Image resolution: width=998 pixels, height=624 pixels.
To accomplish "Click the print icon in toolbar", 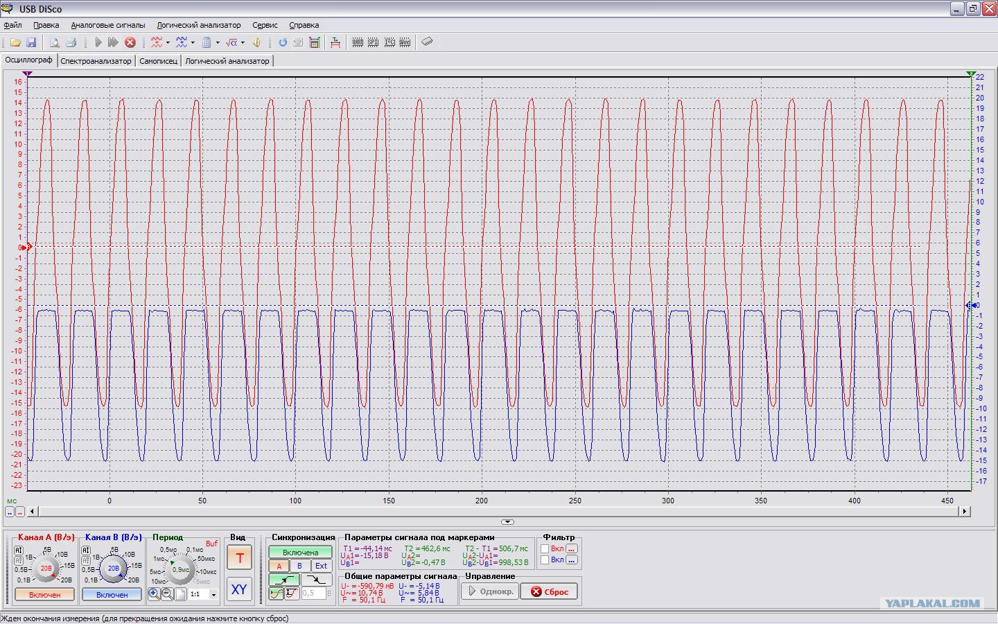I will click(x=71, y=42).
